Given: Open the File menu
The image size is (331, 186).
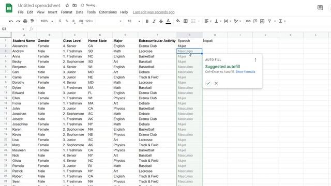Looking at the screenshot, I should 21,12.
